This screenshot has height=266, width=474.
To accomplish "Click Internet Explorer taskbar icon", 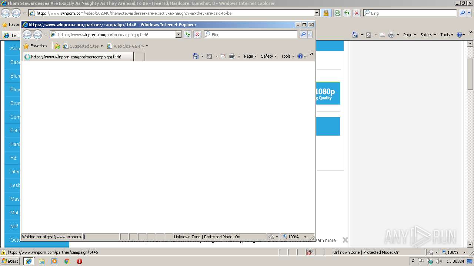I will 29,261.
